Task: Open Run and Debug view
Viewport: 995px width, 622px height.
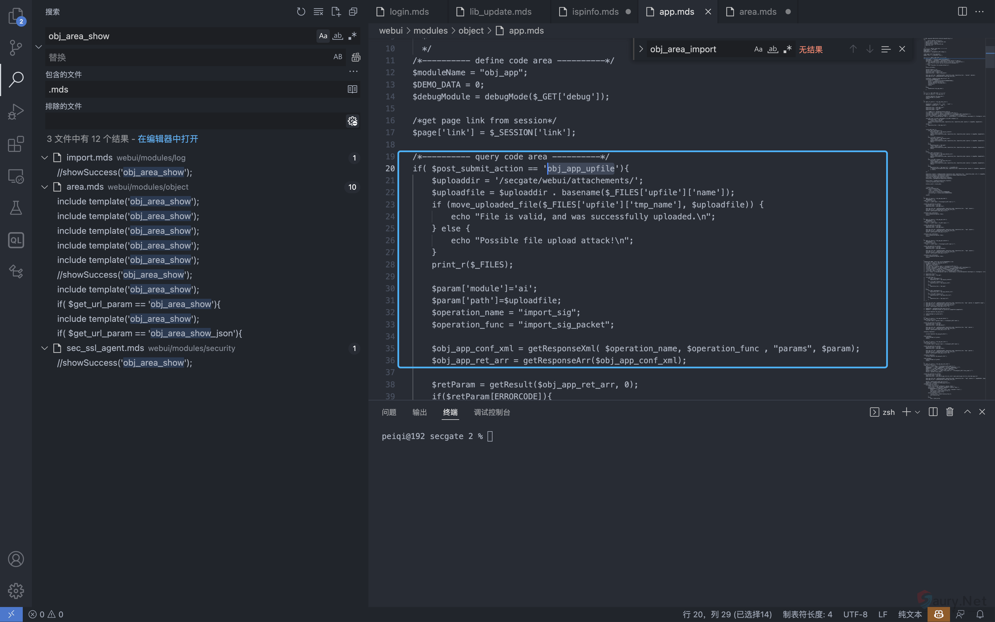Action: point(16,111)
